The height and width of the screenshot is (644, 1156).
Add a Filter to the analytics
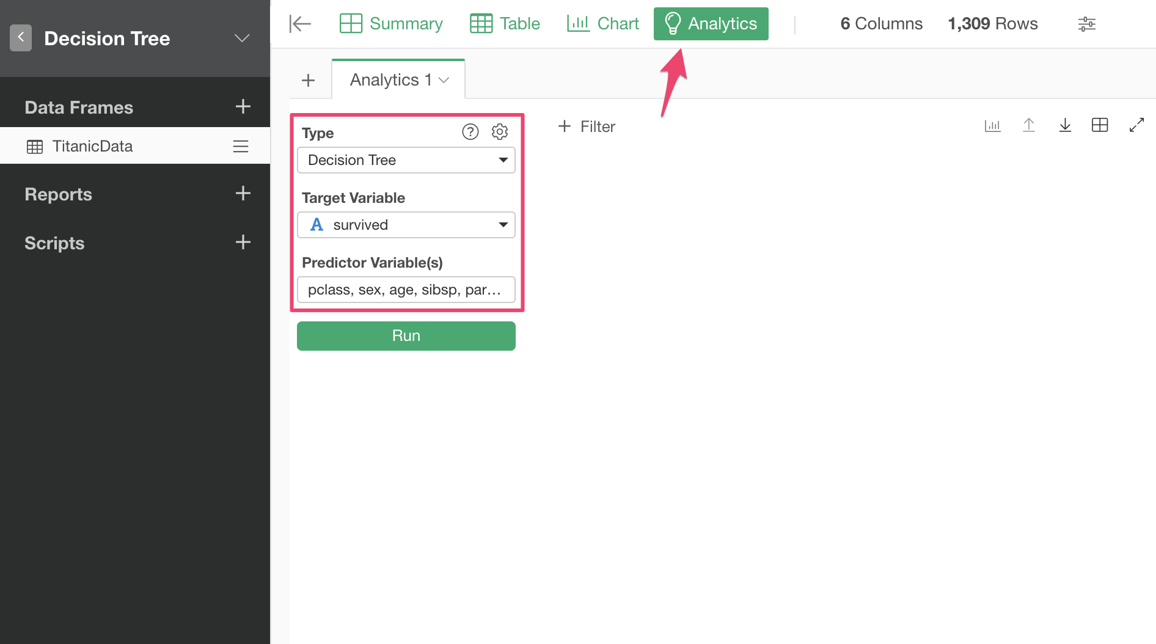587,126
